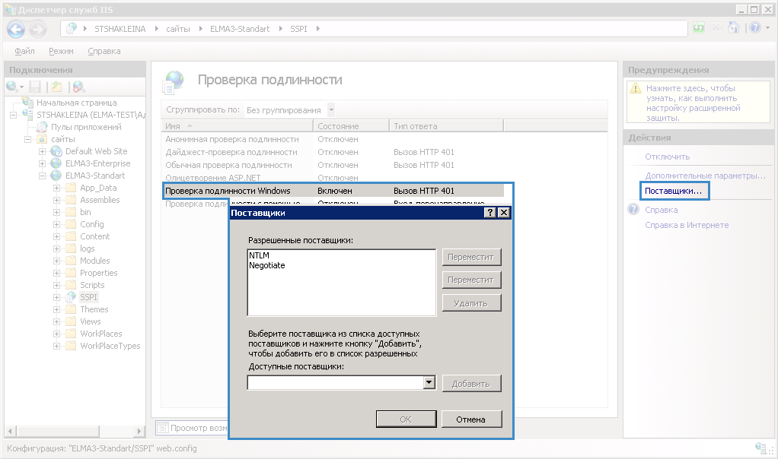Open the Режим menu
Screen dimensions: 778x459
[x=61, y=51]
